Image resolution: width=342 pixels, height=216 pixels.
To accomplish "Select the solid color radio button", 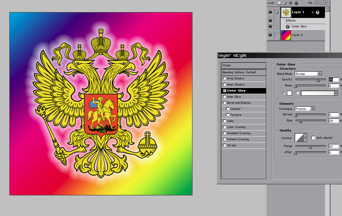I will [284, 93].
